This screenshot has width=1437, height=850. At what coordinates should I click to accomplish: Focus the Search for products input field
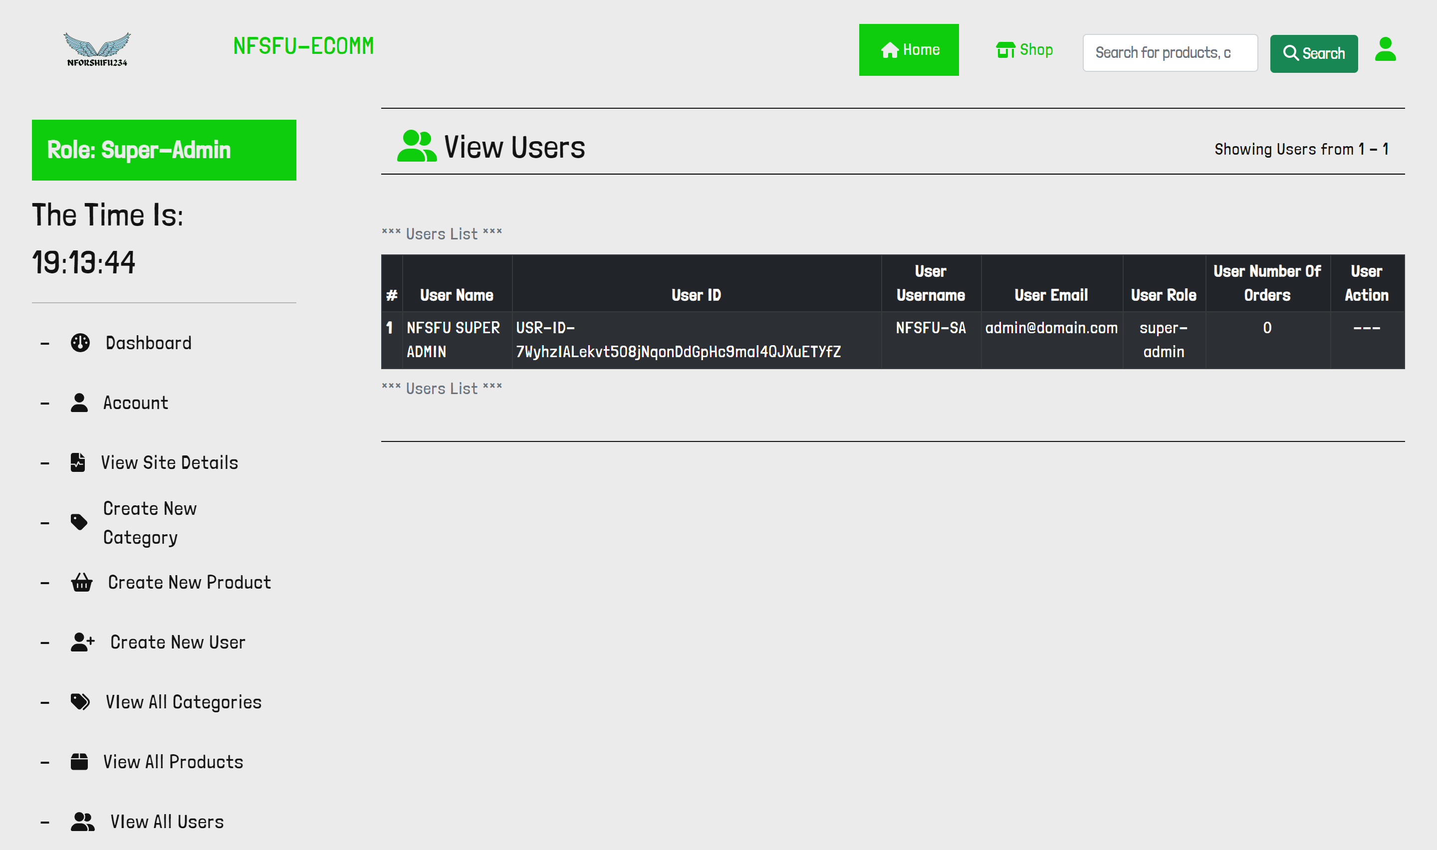1170,53
